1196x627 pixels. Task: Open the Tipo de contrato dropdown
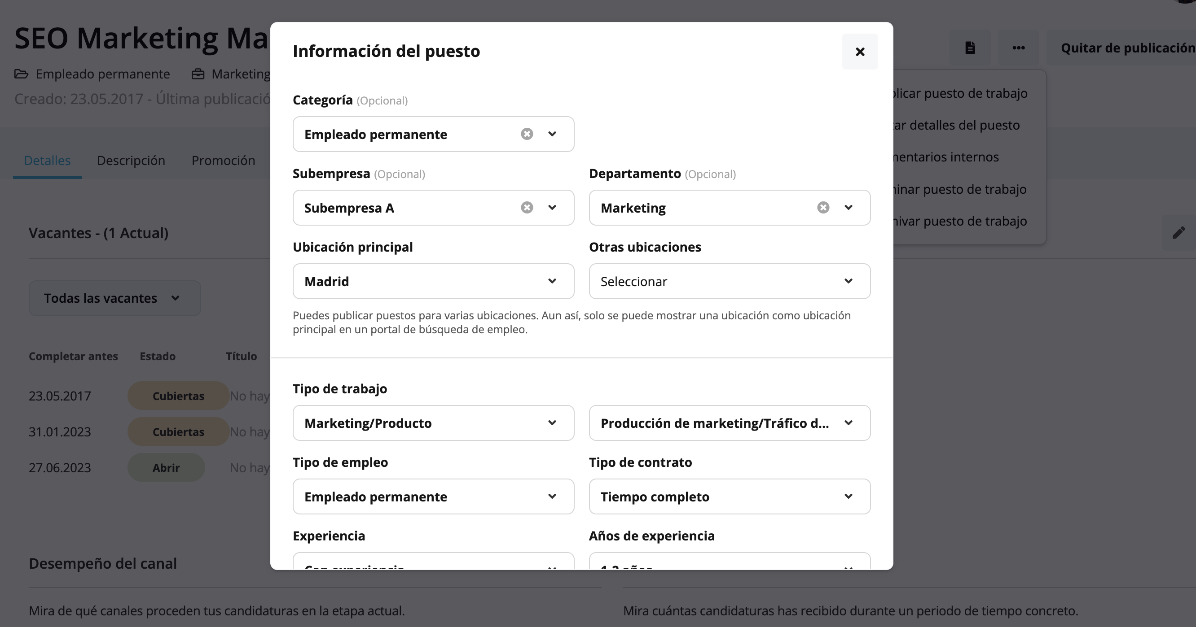730,496
